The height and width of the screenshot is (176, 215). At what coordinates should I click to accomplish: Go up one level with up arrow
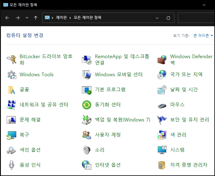coord(36,18)
